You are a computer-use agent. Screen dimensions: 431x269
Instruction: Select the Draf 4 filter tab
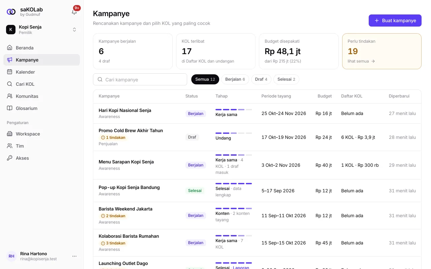(261, 79)
